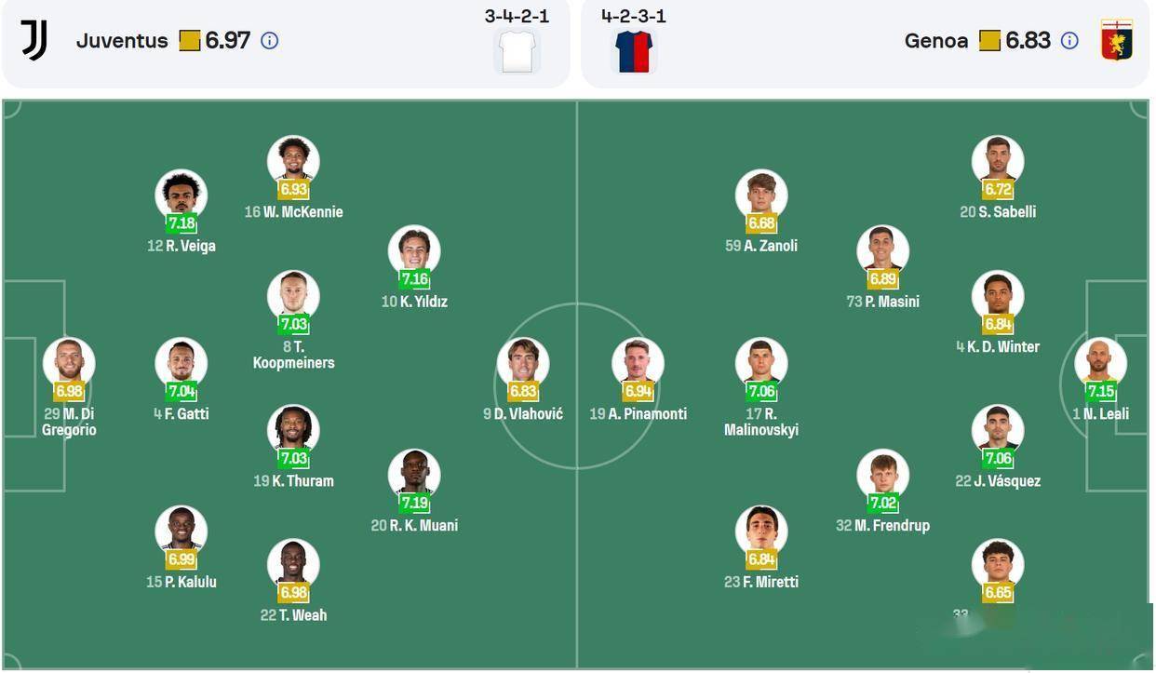This screenshot has height=673, width=1156.
Task: Select goalkeeper N. Leali photo
Action: [x=1101, y=363]
